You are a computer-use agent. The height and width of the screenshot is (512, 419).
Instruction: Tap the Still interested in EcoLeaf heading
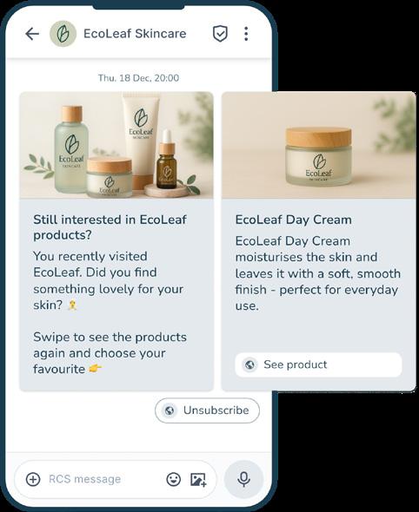coord(110,227)
